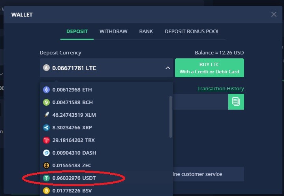This screenshot has width=284, height=196.
Task: Click the Zcash coin icon
Action: tap(46, 165)
